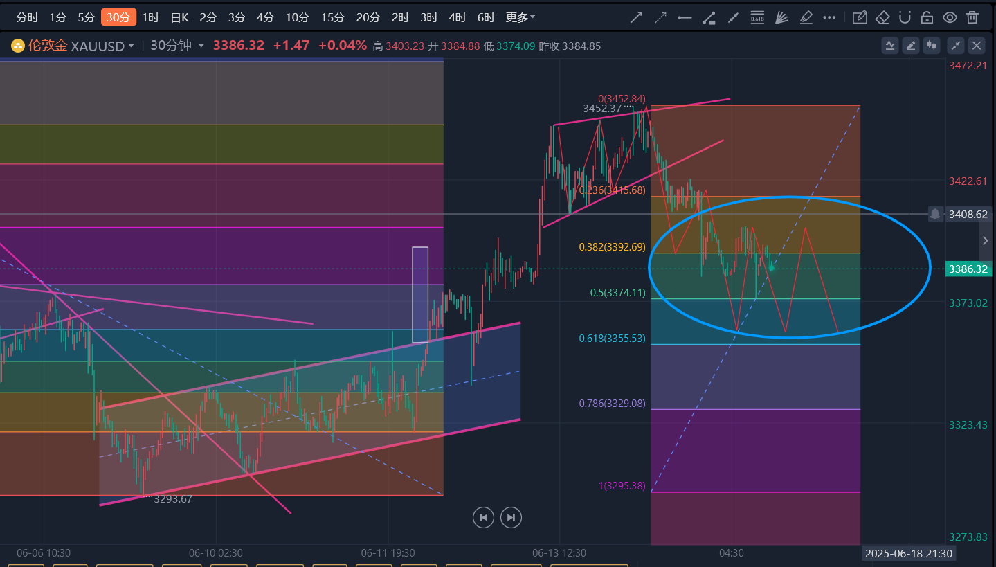Image resolution: width=996 pixels, height=567 pixels.
Task: Open the XAUUSD symbol dropdown
Action: [x=102, y=46]
